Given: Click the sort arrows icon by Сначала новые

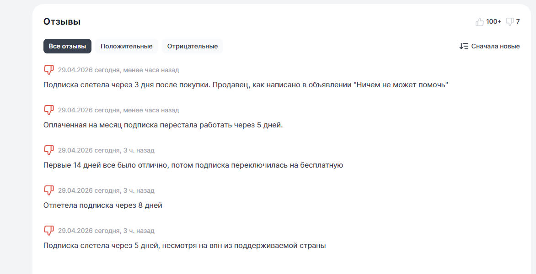Looking at the screenshot, I should coord(464,46).
